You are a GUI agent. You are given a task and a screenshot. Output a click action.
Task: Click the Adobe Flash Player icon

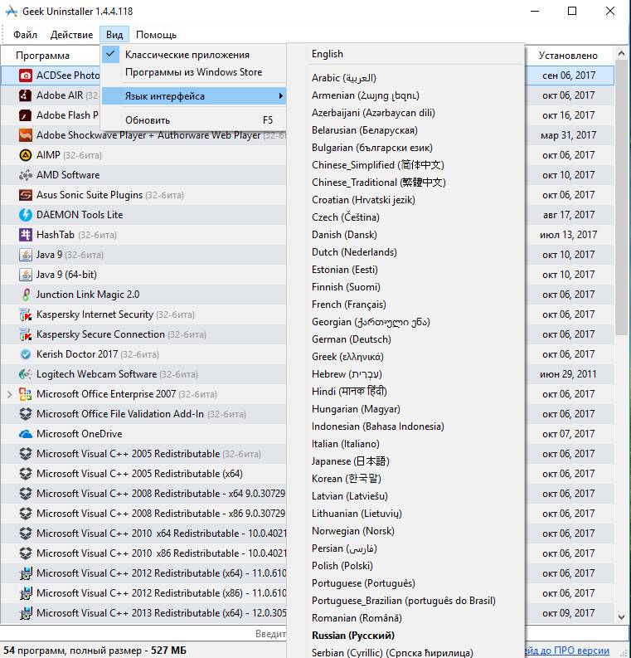[x=26, y=115]
